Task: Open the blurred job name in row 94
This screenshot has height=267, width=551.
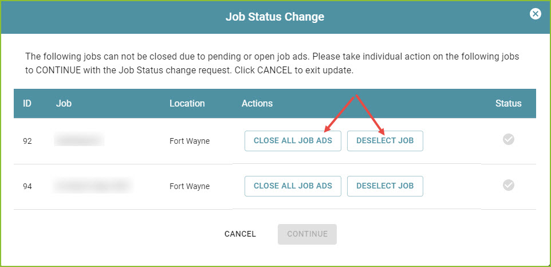Action: 93,186
